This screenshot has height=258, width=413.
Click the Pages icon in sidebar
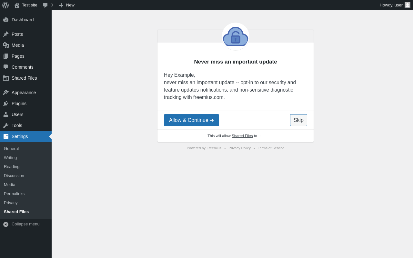(6, 56)
